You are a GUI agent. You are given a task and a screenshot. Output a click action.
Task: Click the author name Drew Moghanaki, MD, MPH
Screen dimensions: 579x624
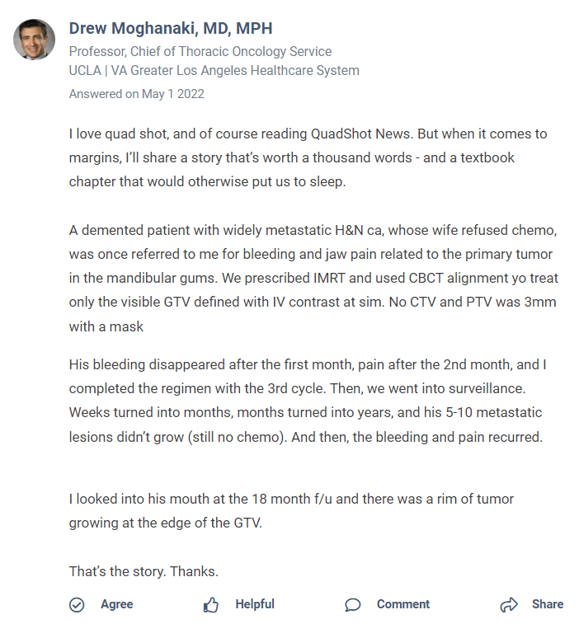(x=170, y=29)
